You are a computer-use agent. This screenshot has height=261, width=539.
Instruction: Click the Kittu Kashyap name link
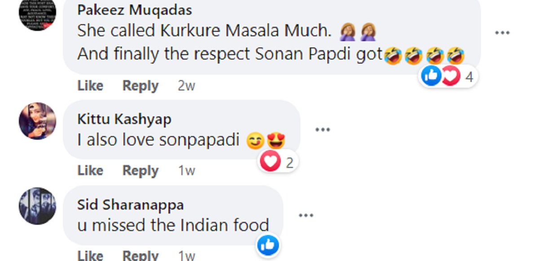point(124,119)
